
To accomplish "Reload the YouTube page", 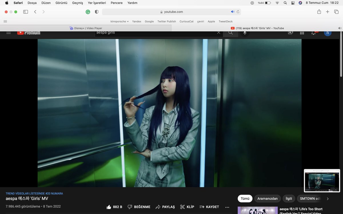I will tap(238, 12).
